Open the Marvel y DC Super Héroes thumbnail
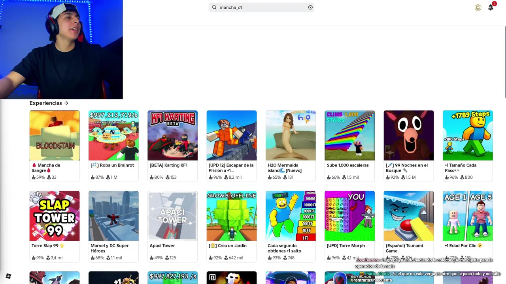Image resolution: width=506 pixels, height=284 pixels. coord(113,216)
